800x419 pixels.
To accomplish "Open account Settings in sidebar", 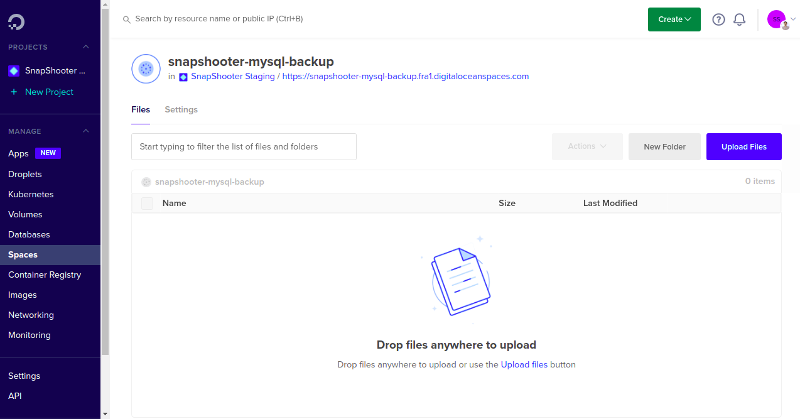I will click(24, 376).
